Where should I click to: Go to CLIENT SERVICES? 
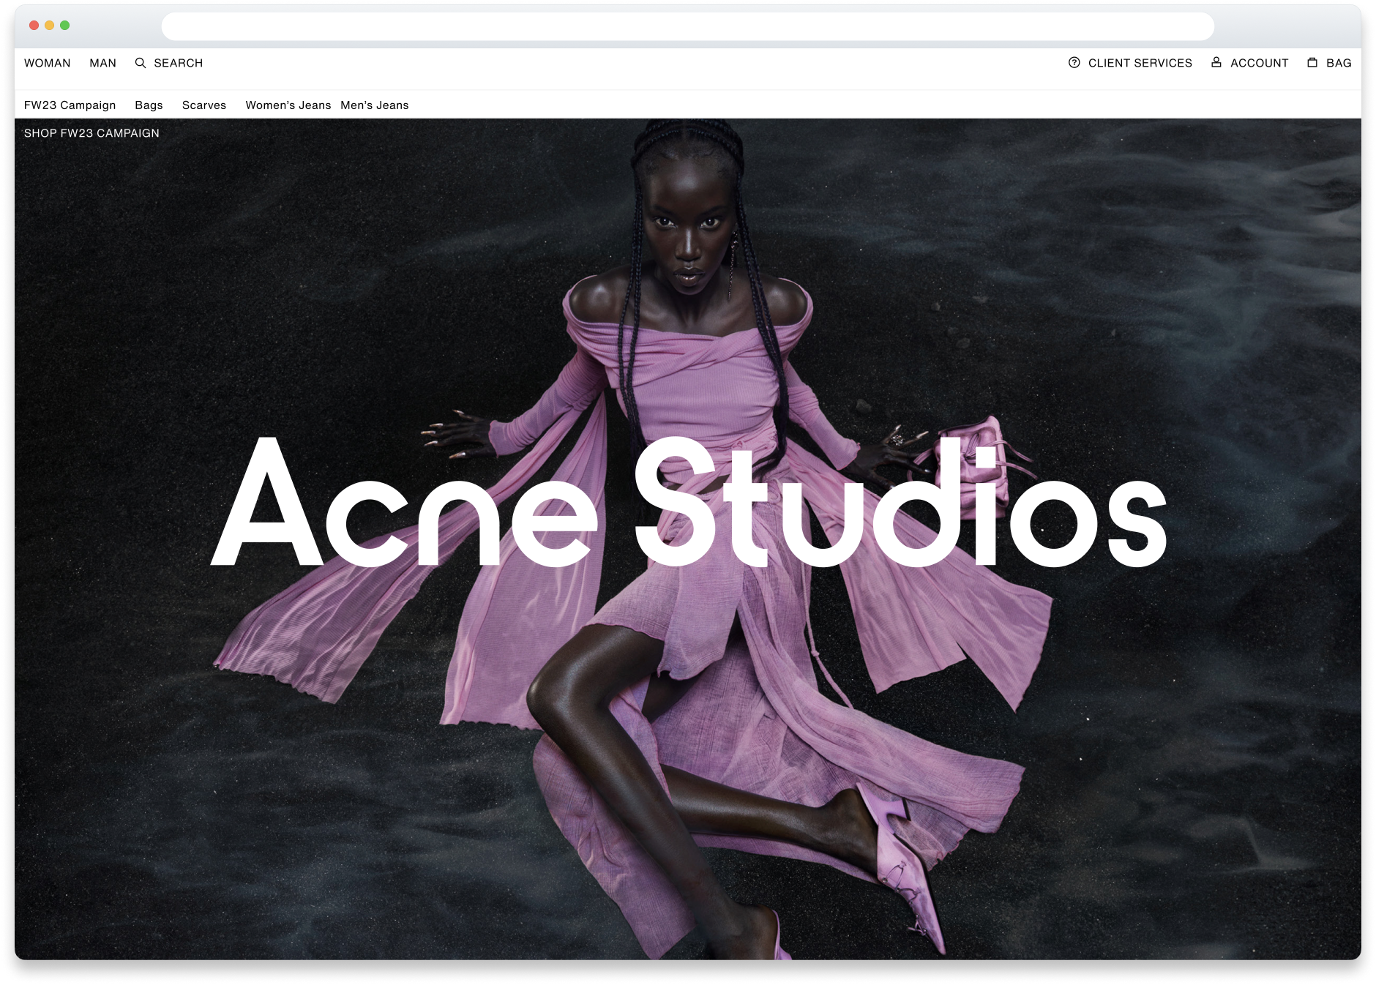(1140, 63)
